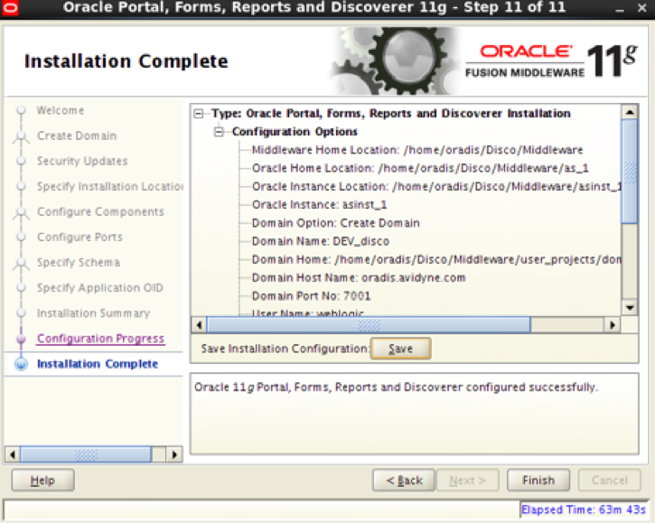Click the summary tree scroll left arrow
The image size is (655, 523).
point(199,324)
